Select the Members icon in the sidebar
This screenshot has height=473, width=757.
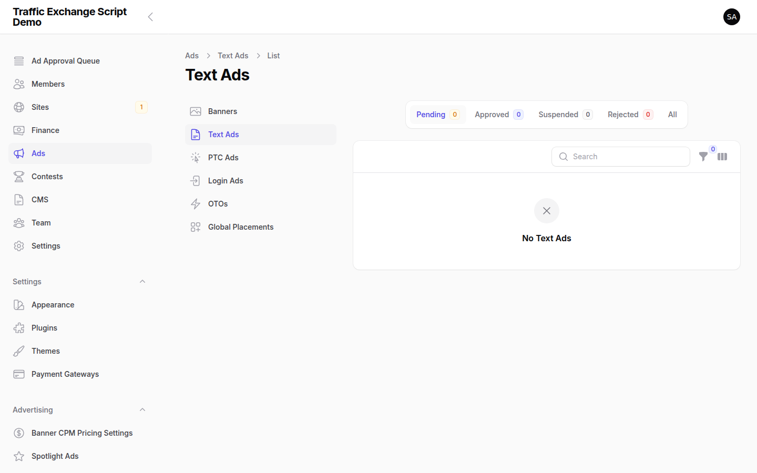click(x=19, y=84)
